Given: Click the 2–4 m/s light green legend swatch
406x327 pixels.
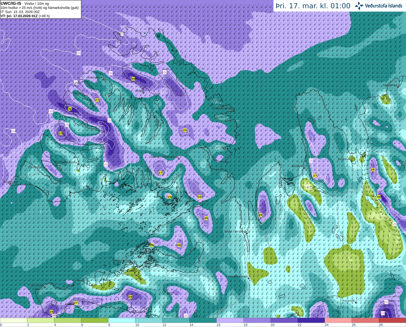Looking at the screenshot, I should pos(41,320).
